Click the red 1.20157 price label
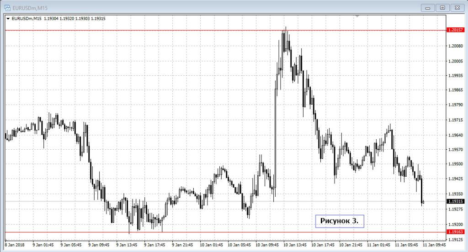468x252 pixels. (x=457, y=31)
